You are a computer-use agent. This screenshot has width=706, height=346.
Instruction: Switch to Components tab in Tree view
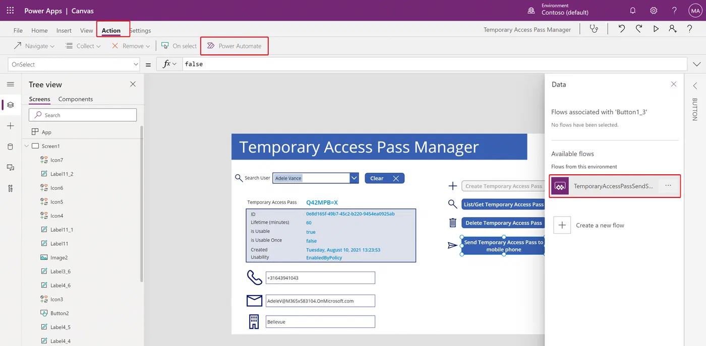(76, 99)
